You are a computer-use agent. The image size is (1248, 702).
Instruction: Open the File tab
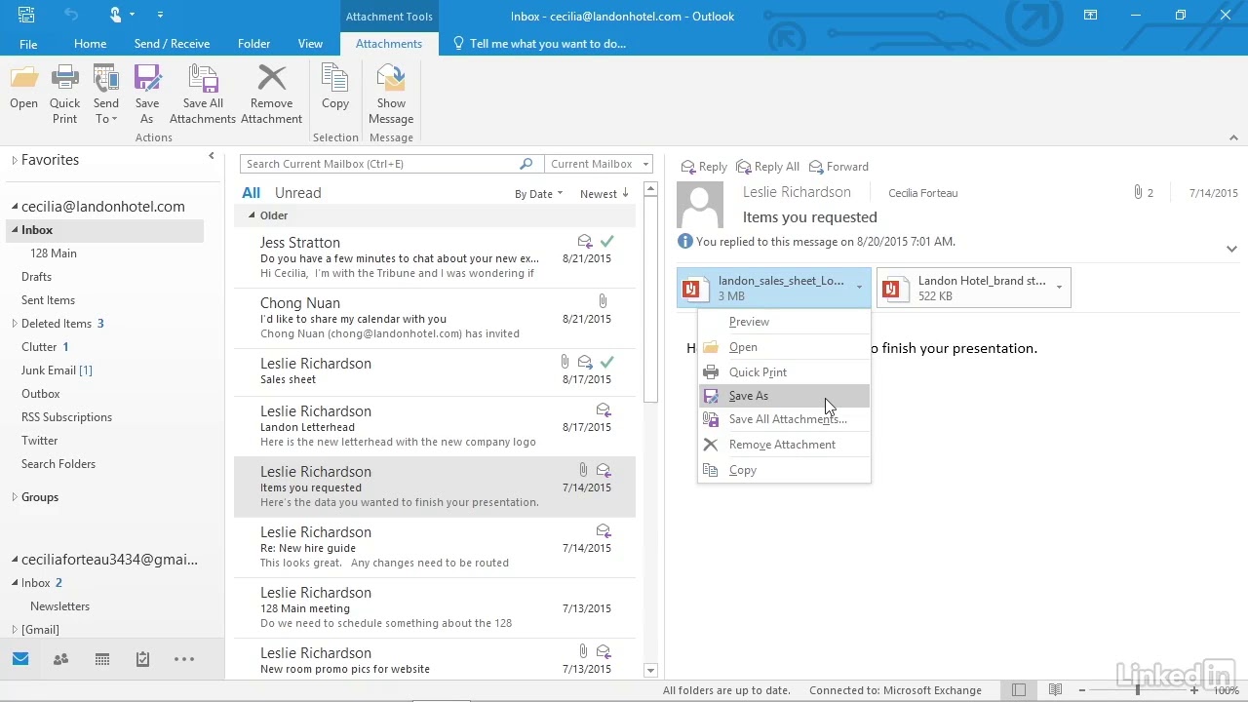click(28, 44)
